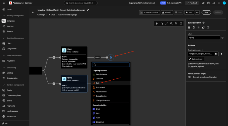Click the Start button
This screenshot has width=228, height=126.
[189, 12]
